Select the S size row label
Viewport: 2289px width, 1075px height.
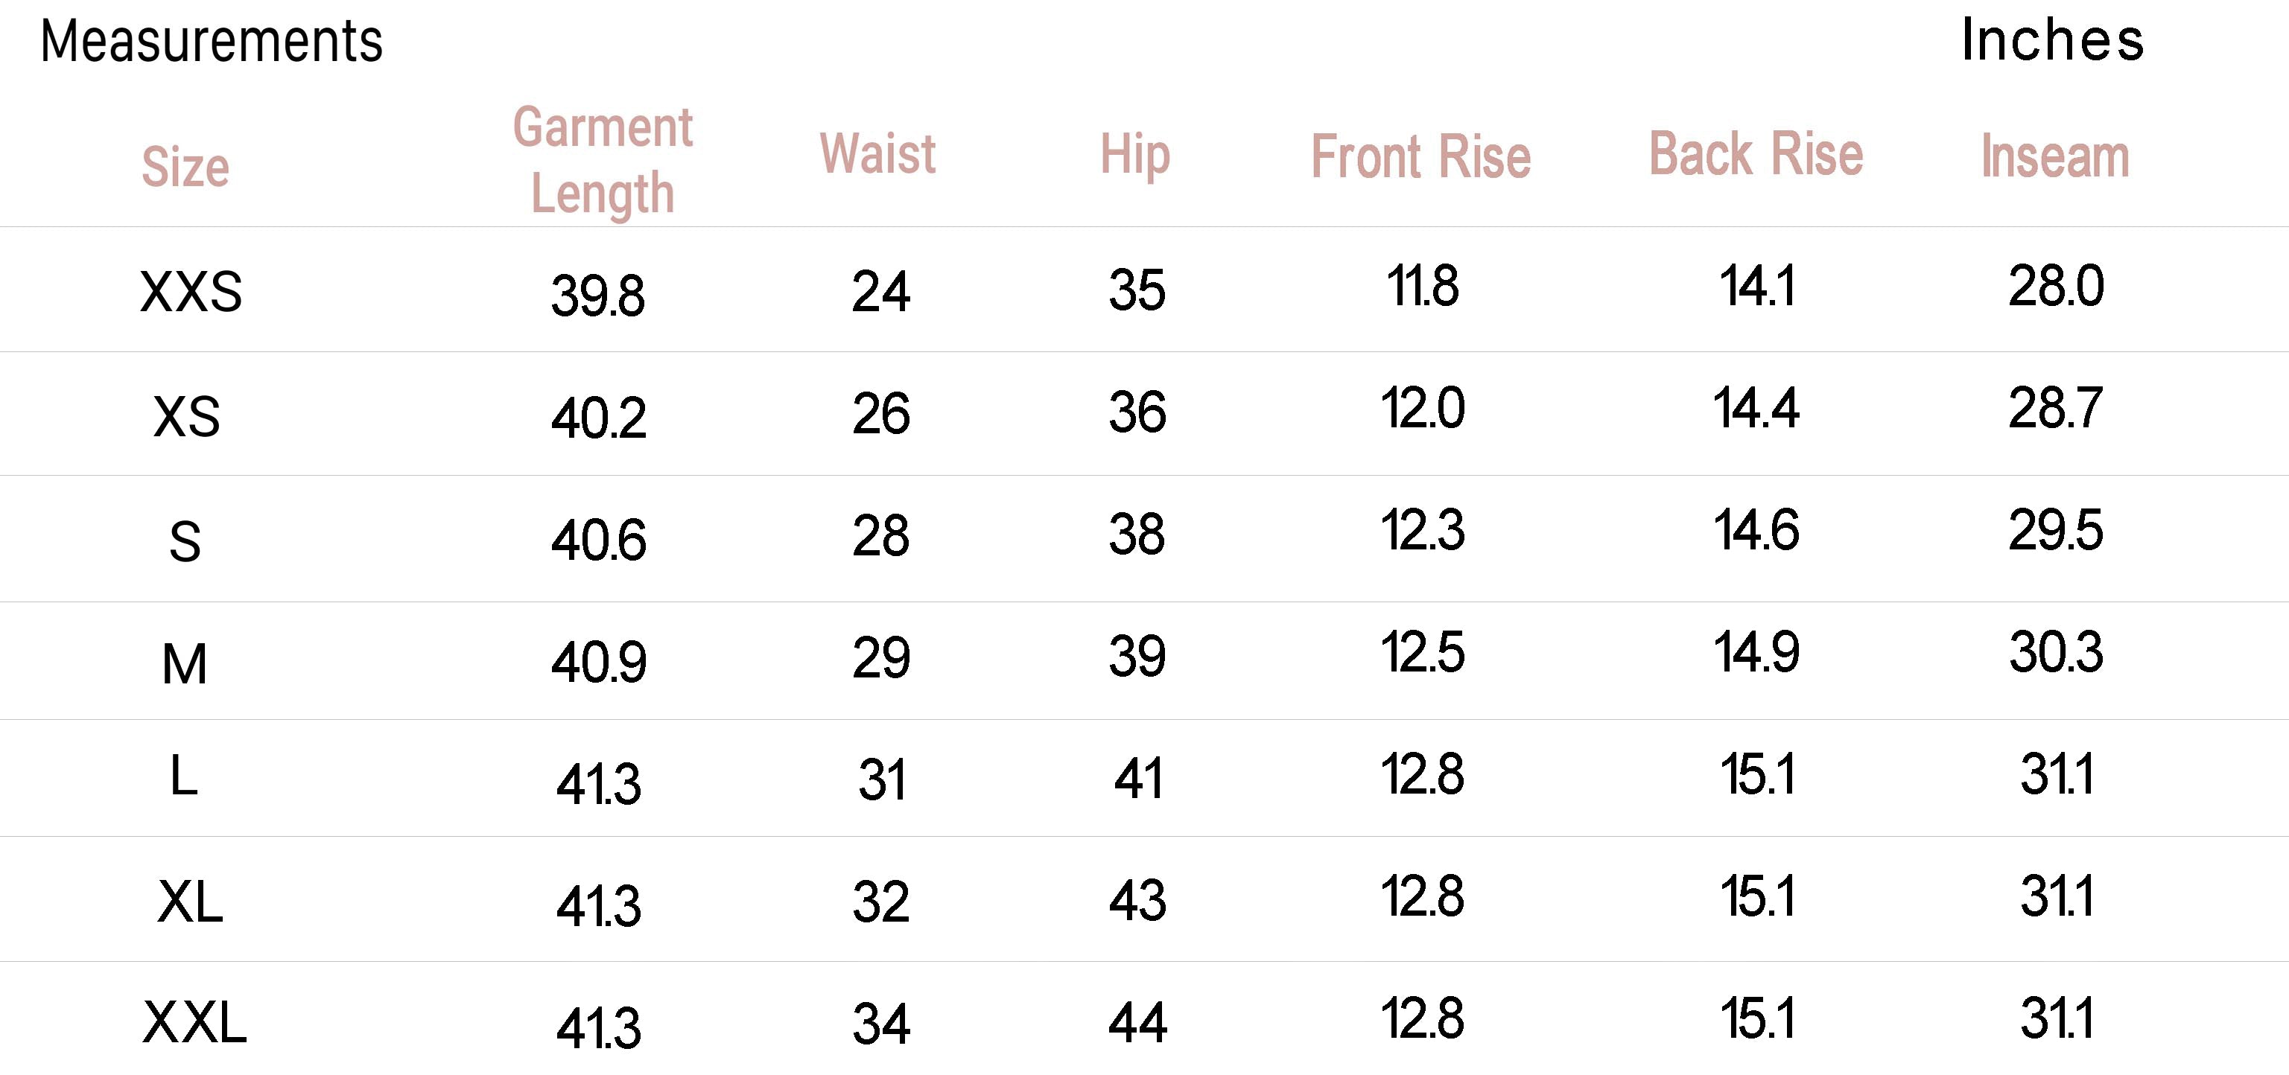point(185,541)
